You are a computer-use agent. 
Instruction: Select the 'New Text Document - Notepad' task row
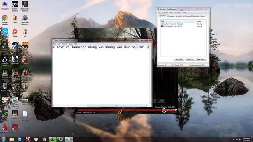tap(183, 24)
